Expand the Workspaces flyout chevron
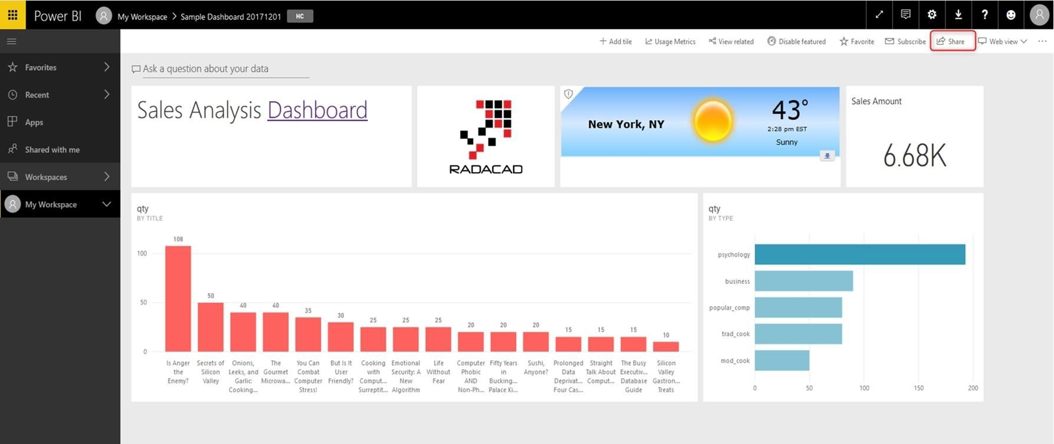This screenshot has height=444, width=1054. click(107, 177)
